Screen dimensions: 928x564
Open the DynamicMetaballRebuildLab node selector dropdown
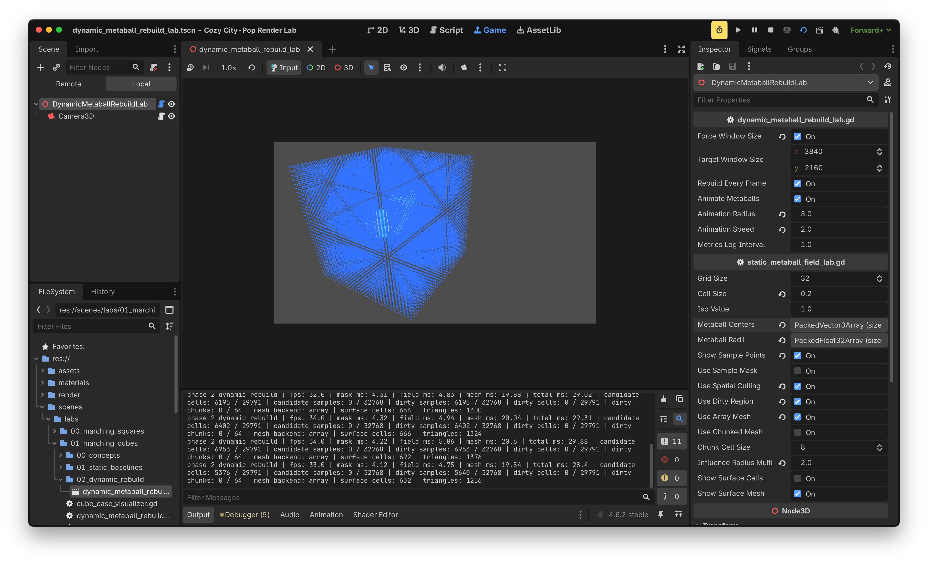(x=786, y=83)
